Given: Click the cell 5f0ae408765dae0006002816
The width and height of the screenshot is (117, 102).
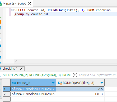Looking at the screenshot, I should pyautogui.click(x=33, y=94).
